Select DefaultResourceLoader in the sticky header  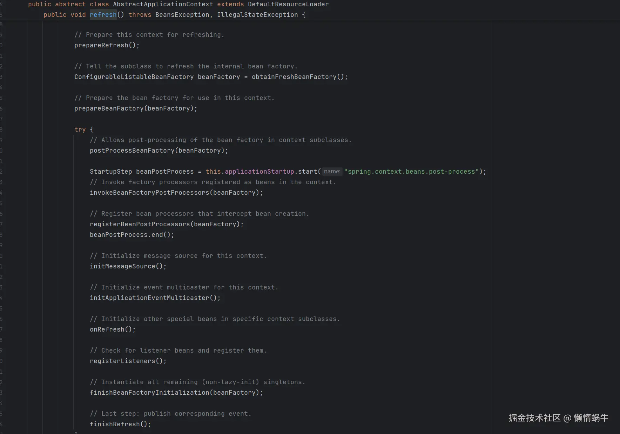coord(288,4)
